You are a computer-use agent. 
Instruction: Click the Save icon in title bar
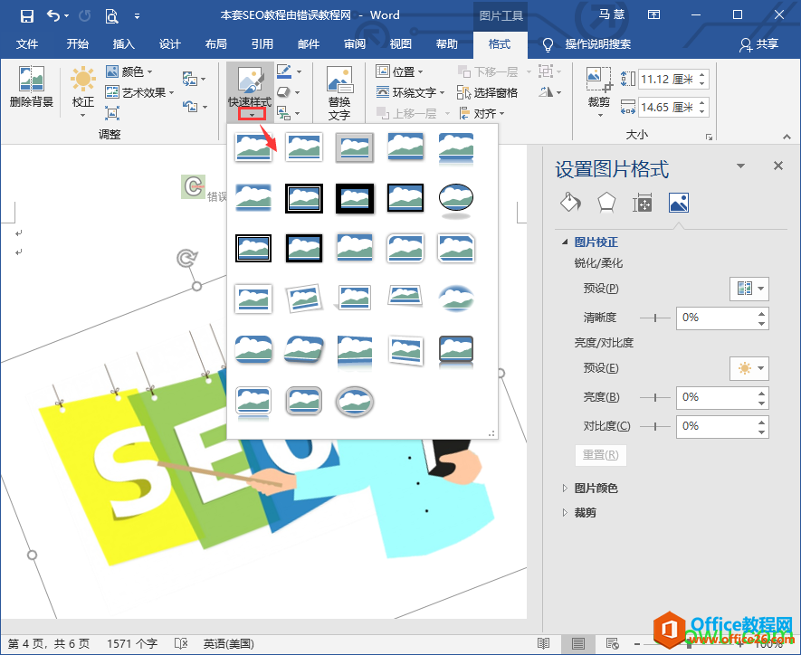click(26, 15)
